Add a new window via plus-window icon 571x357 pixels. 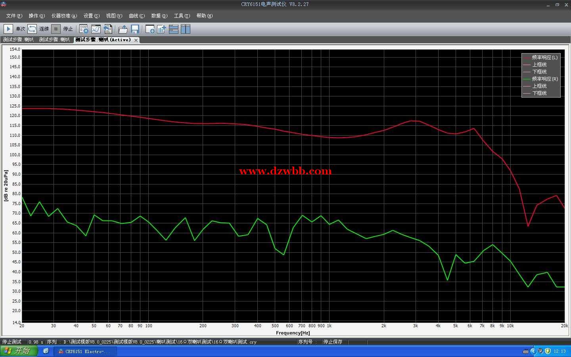[150, 29]
